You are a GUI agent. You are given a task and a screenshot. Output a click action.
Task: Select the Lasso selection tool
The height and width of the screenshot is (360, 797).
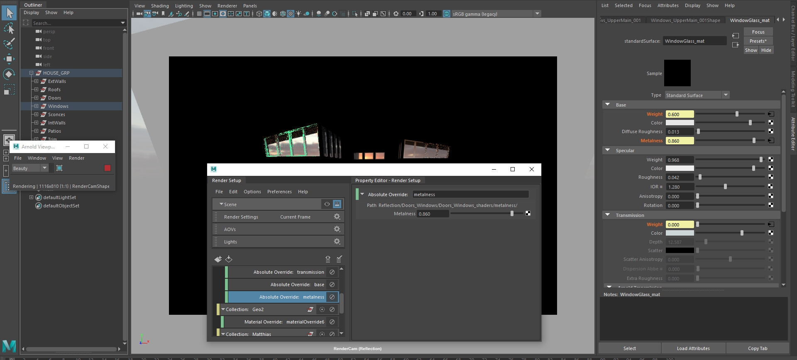point(9,28)
